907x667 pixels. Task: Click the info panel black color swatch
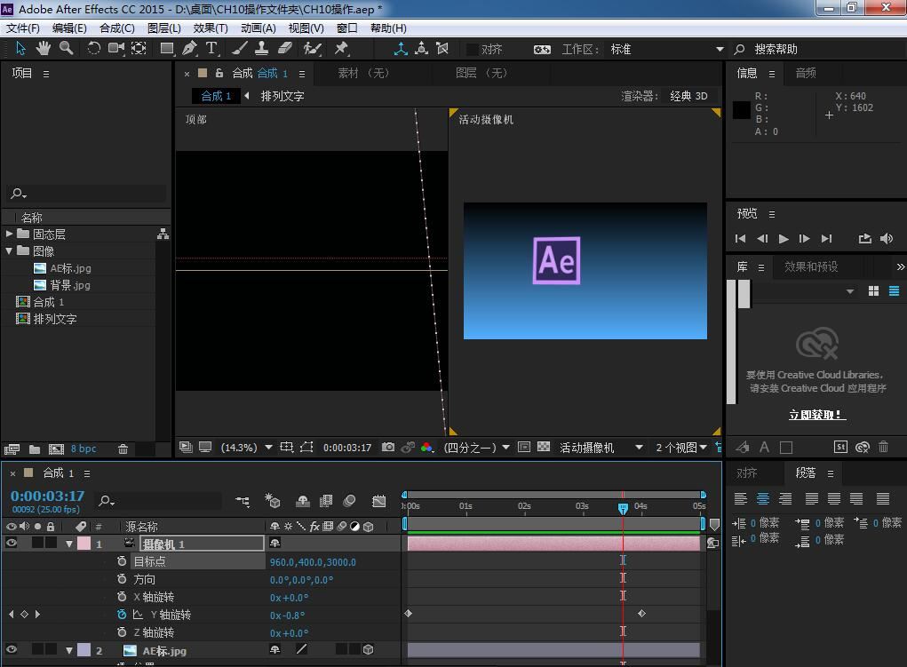pyautogui.click(x=742, y=110)
